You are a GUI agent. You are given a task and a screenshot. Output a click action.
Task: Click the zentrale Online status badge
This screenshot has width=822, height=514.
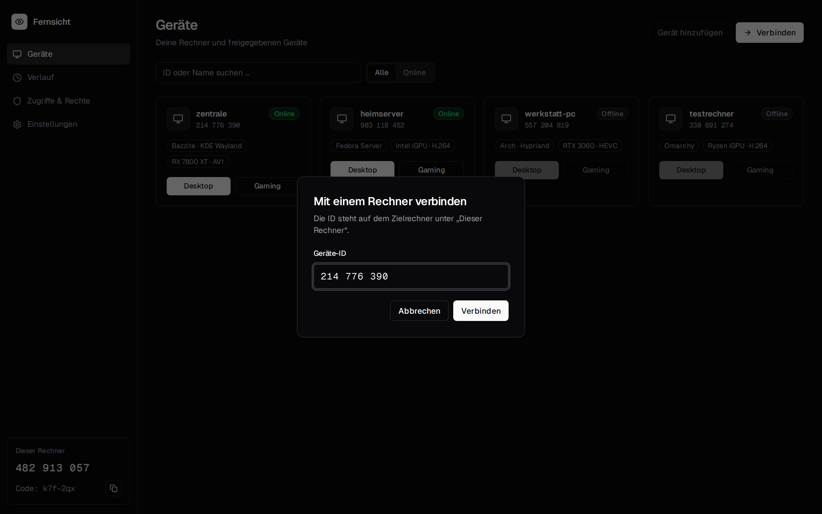(284, 114)
